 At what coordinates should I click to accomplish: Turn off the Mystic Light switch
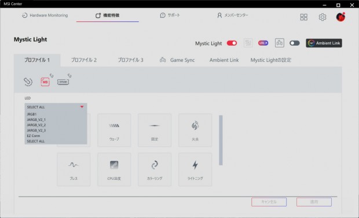pos(232,43)
